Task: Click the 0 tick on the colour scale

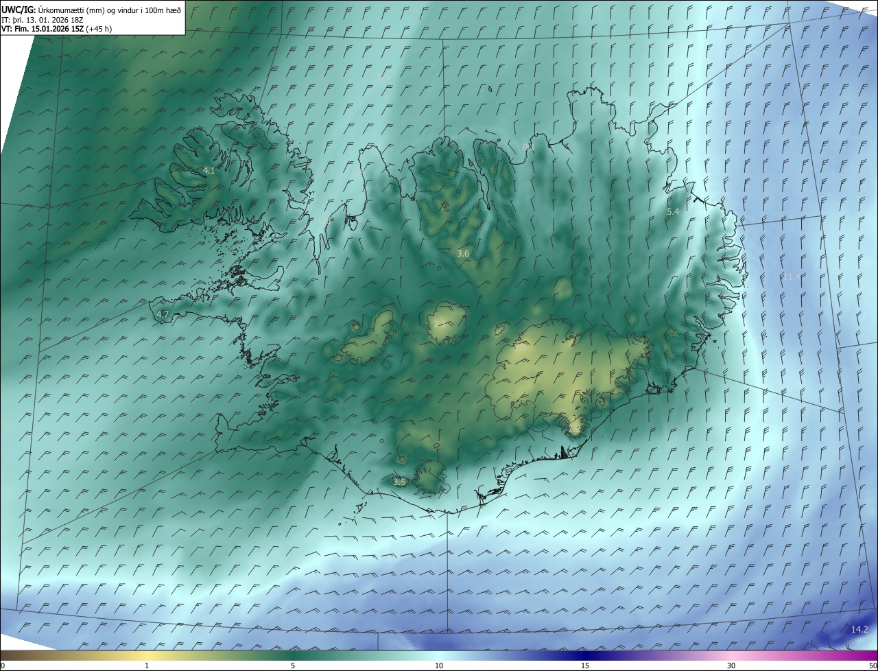Action: point(3,666)
